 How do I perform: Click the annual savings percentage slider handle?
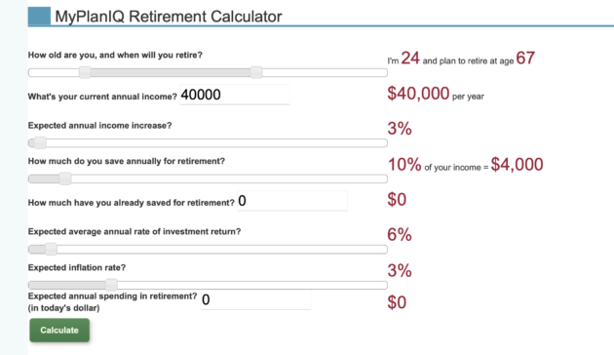(x=65, y=178)
